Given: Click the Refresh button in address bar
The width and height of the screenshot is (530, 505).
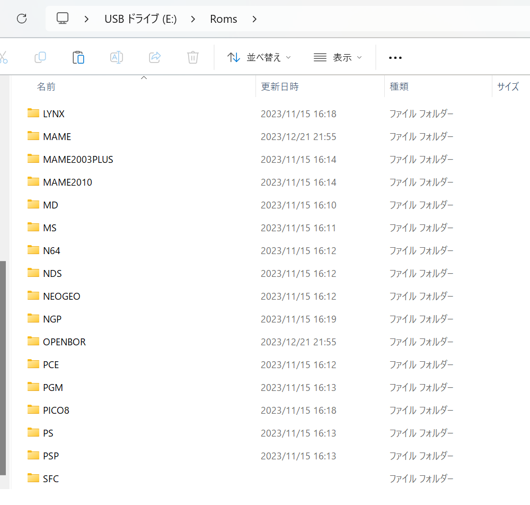Looking at the screenshot, I should [x=22, y=19].
